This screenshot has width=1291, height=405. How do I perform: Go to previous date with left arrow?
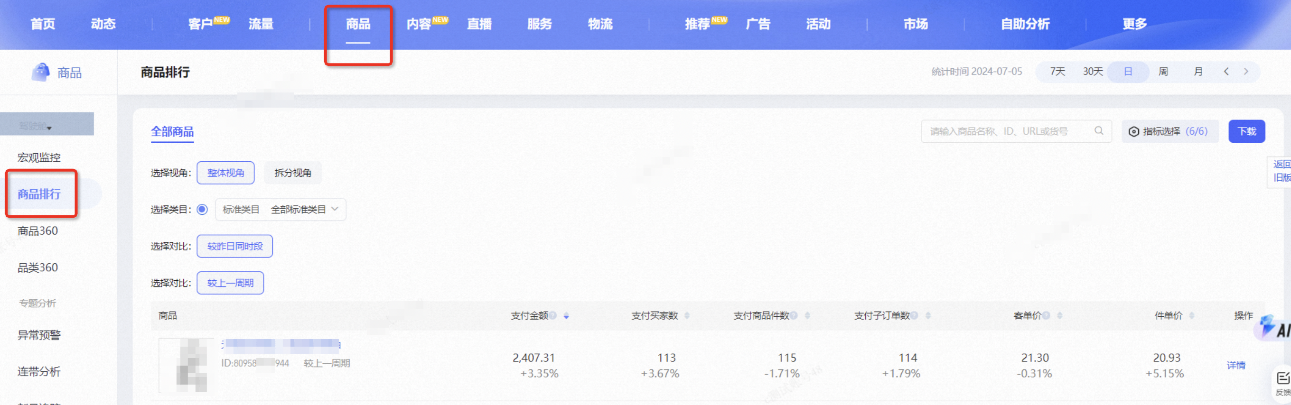coord(1226,72)
